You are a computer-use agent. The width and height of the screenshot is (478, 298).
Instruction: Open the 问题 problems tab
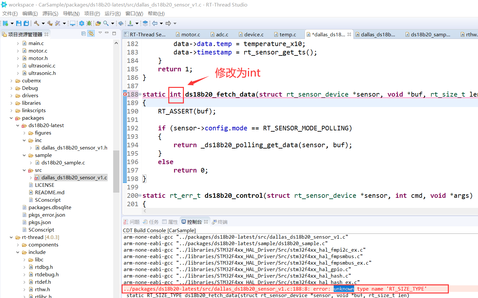point(132,222)
